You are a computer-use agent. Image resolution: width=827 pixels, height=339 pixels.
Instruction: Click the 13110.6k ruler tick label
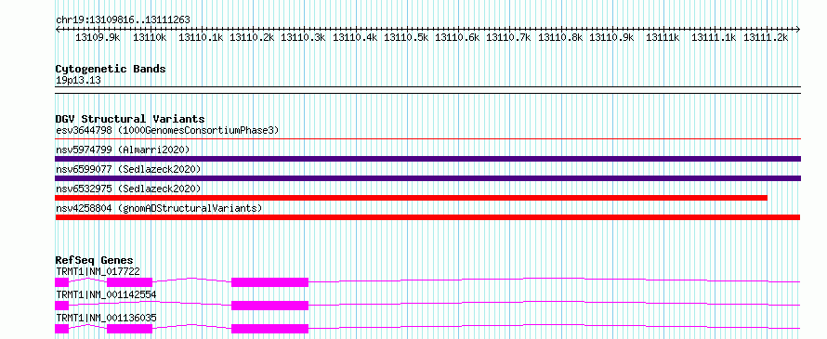457,37
